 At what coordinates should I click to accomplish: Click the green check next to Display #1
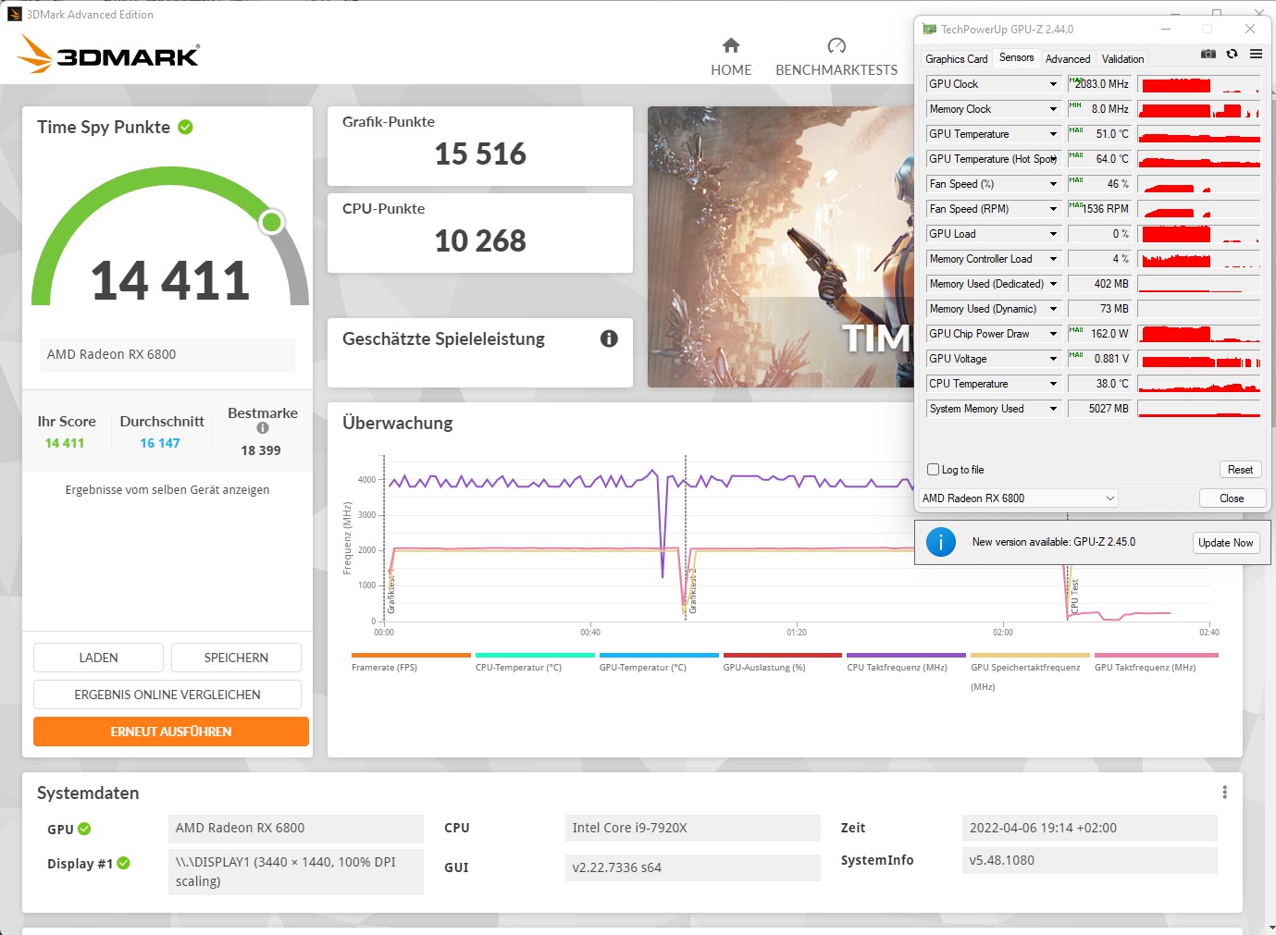[x=123, y=863]
